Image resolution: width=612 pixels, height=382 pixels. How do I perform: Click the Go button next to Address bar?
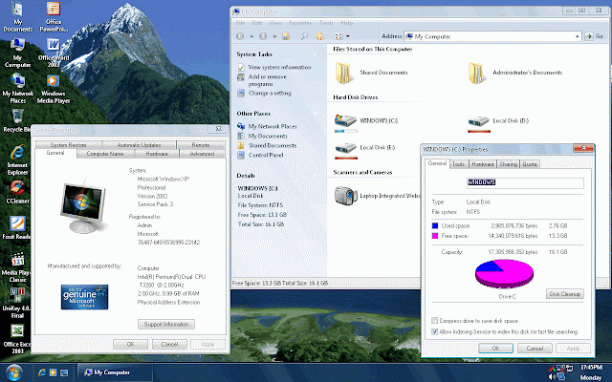point(594,36)
